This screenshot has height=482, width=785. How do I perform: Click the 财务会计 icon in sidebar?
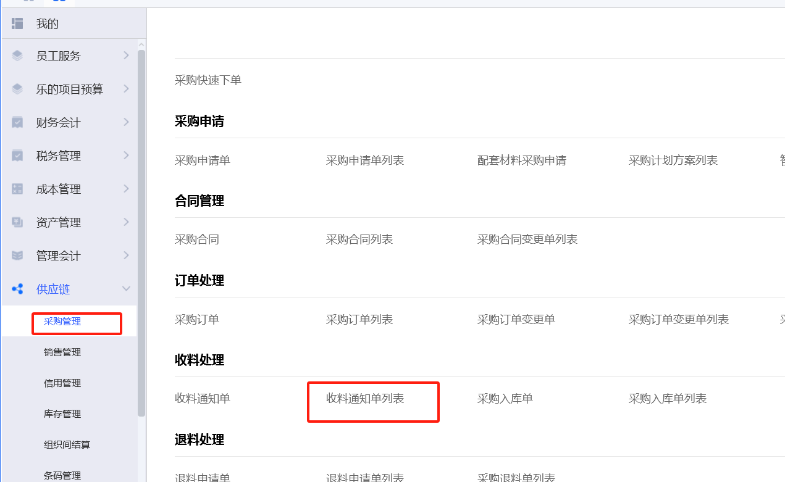(x=17, y=123)
